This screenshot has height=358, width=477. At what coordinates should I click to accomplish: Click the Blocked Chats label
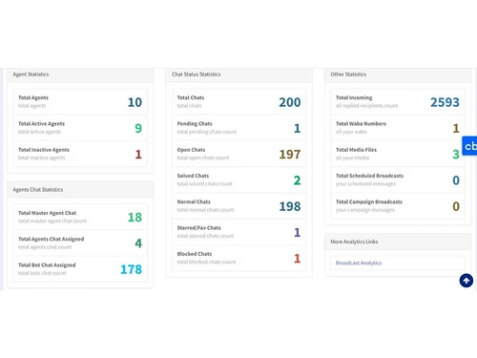coord(195,254)
